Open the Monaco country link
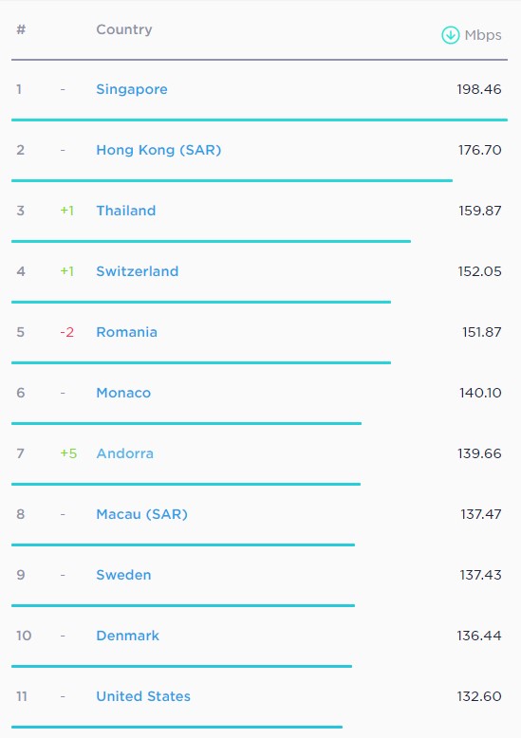Viewport: 521px width, 738px height. click(x=123, y=393)
